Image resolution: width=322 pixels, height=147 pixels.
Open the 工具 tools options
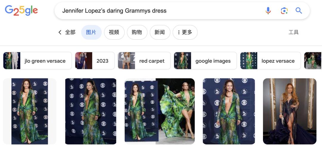pyautogui.click(x=293, y=32)
